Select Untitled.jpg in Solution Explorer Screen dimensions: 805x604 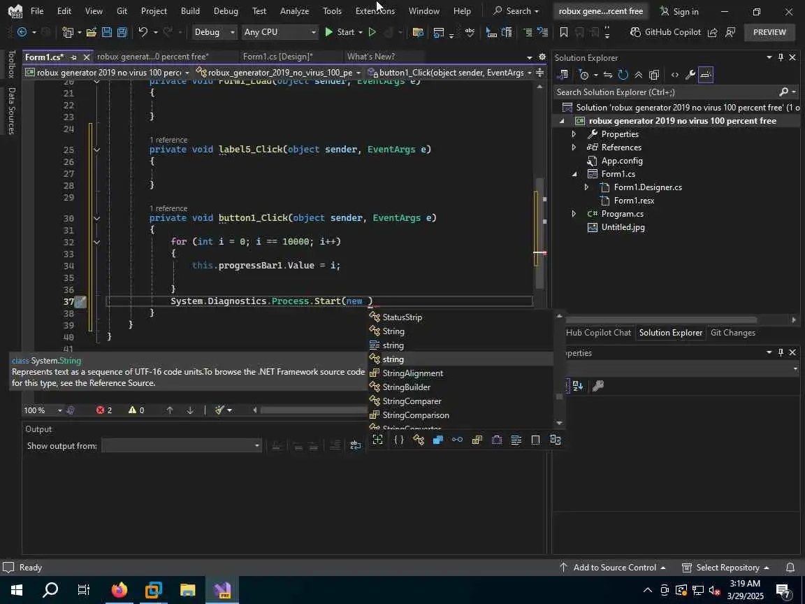[623, 227]
